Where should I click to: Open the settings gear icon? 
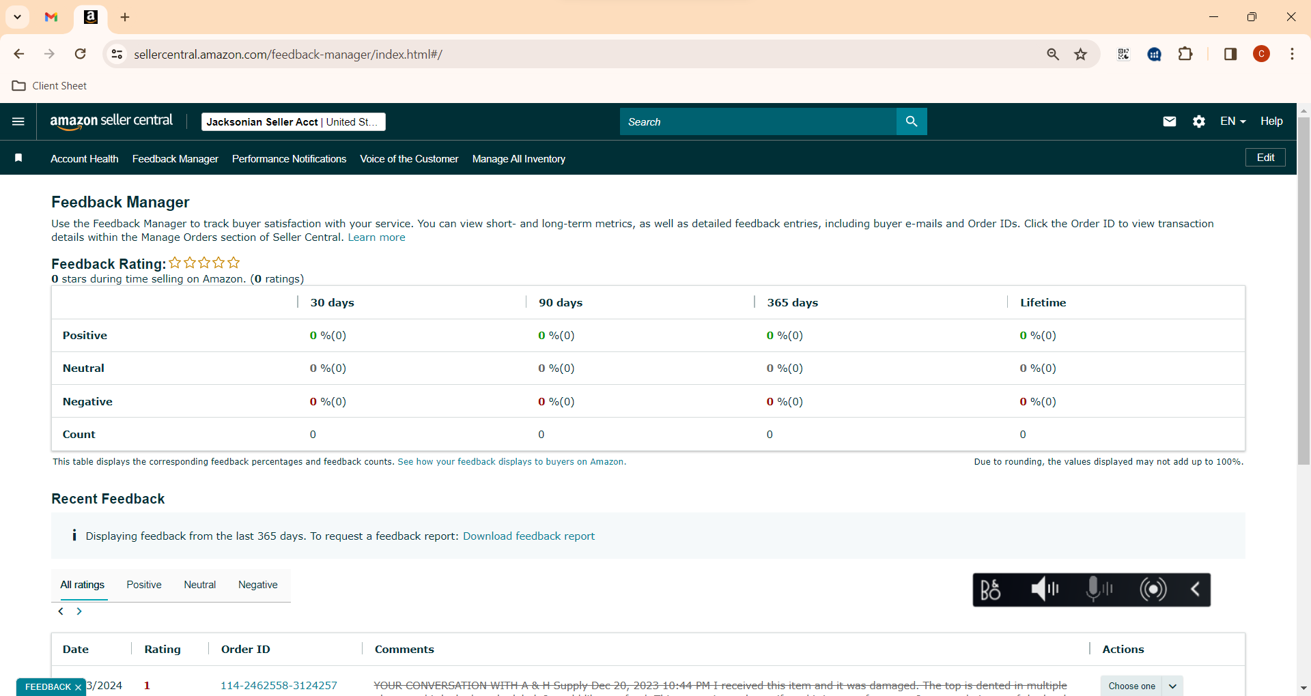click(x=1199, y=121)
